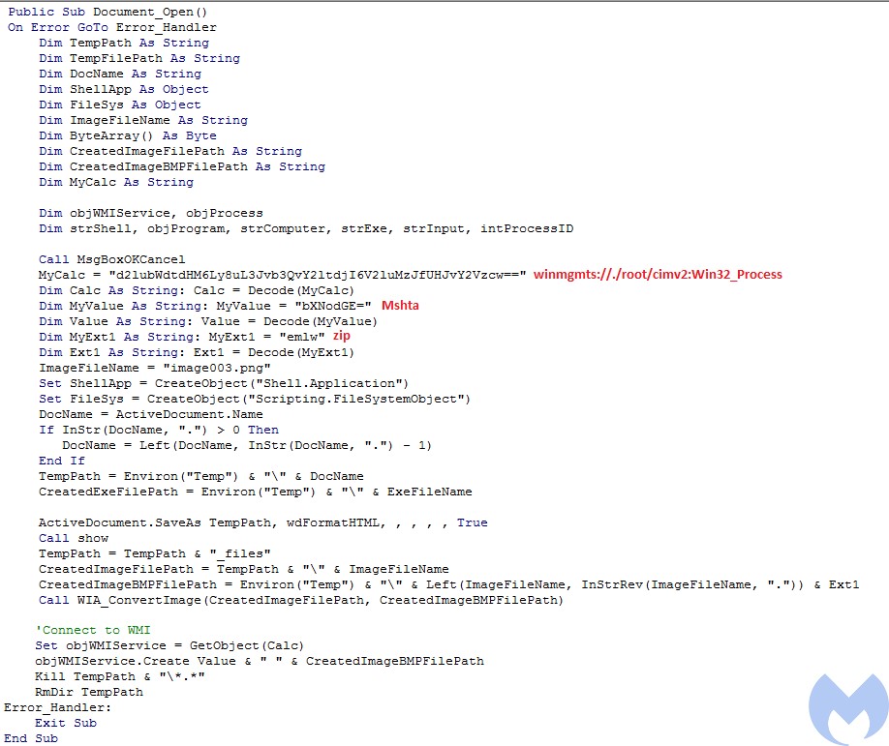This screenshot has height=746, width=889.
Task: Click the "DocName = ActiveDocument.Name" line
Action: pyautogui.click(x=151, y=414)
